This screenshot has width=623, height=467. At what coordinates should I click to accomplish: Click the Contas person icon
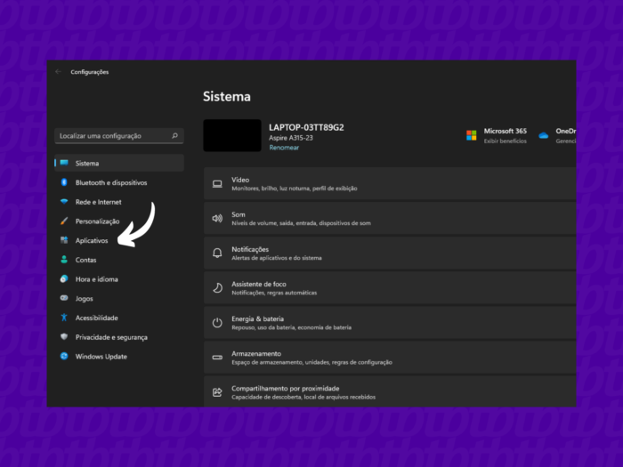pyautogui.click(x=64, y=260)
